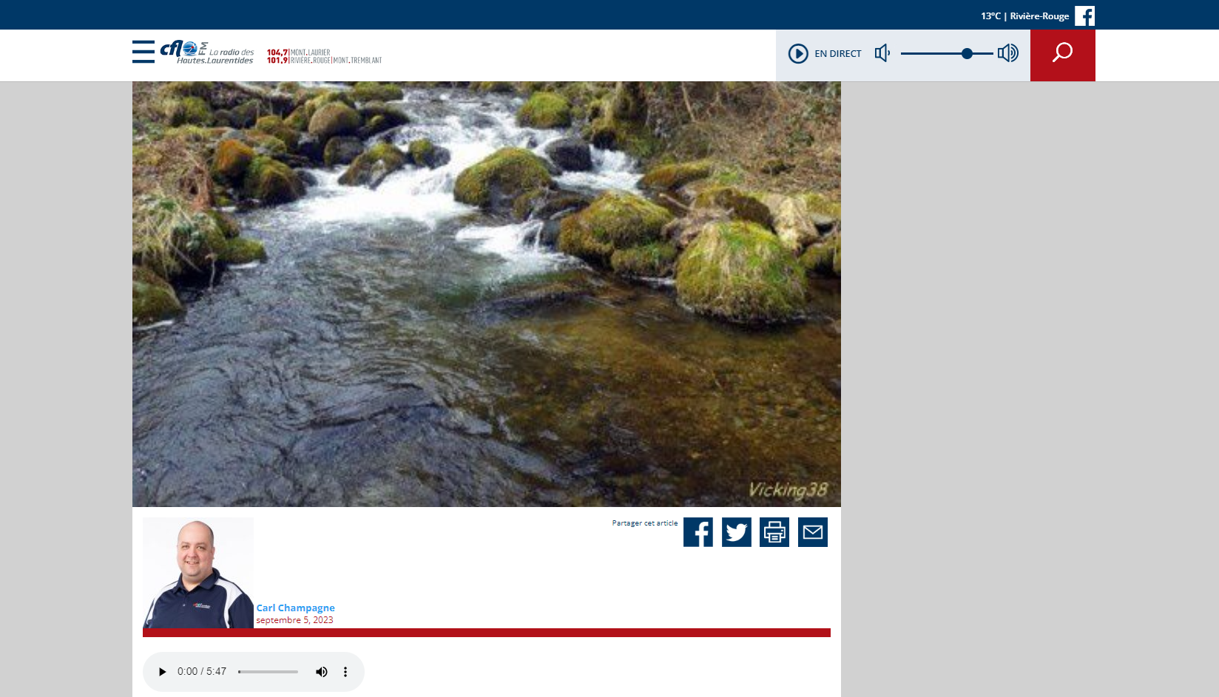Click Carl Champagne's portrait photo
This screenshot has height=697, width=1219.
(198, 573)
